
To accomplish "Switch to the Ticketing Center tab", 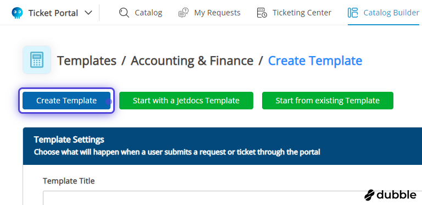I will [x=302, y=13].
